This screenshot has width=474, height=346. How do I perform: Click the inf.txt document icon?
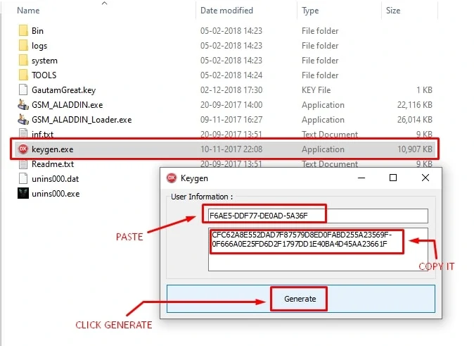23,133
